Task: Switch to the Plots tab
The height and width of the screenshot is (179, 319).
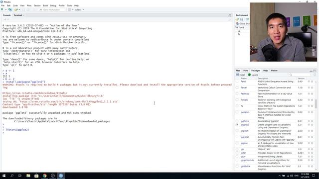Action: (x=246, y=71)
